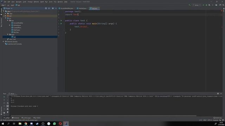This screenshot has width=225, height=126.
Task: Click test2 breadcrumb in navigation bar
Action: 13,5
